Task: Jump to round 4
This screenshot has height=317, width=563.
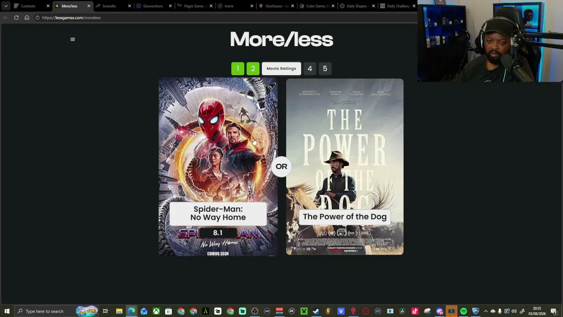Action: [310, 69]
